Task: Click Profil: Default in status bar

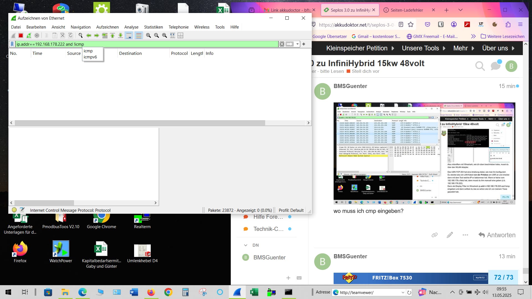Action: click(291, 210)
